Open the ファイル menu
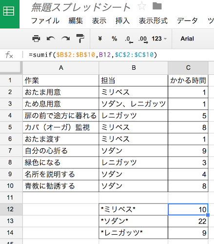This screenshot has height=244, width=214. 45,21
